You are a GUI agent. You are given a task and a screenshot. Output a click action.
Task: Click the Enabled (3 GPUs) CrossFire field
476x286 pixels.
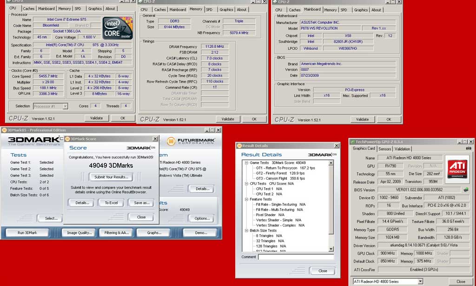[424, 270]
